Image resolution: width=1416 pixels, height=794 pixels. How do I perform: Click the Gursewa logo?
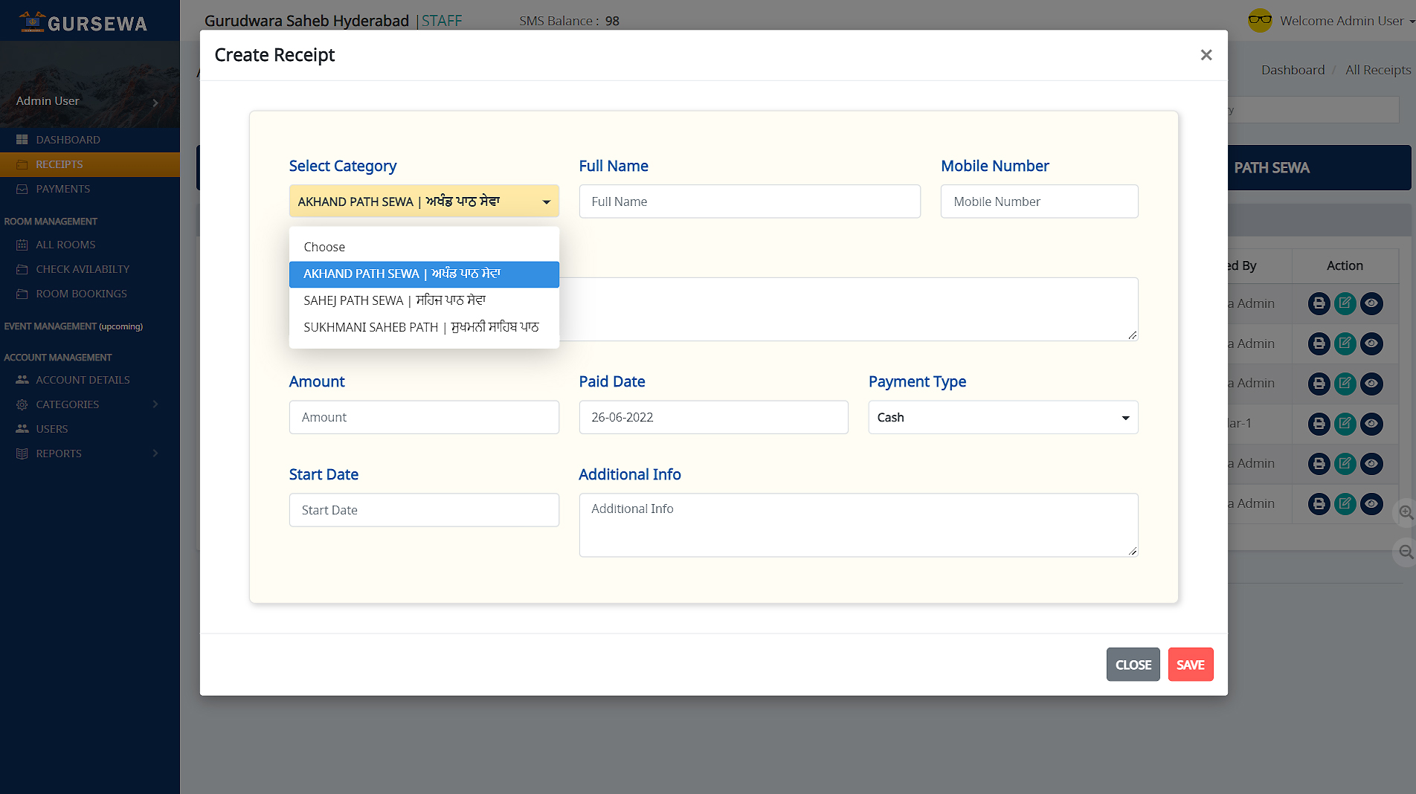click(x=83, y=22)
